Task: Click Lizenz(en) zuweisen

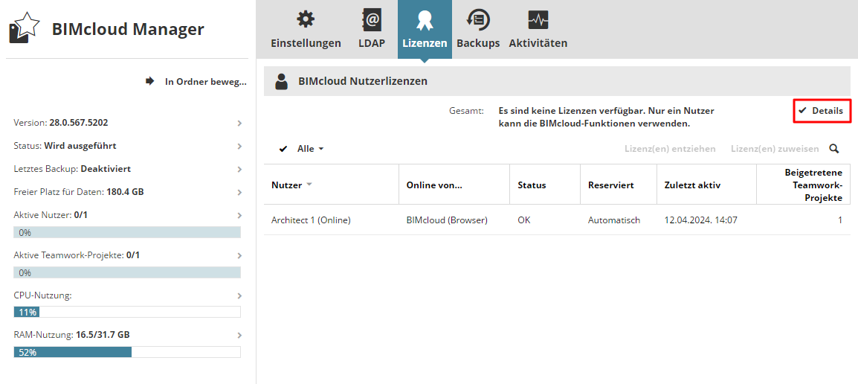Action: click(x=775, y=149)
